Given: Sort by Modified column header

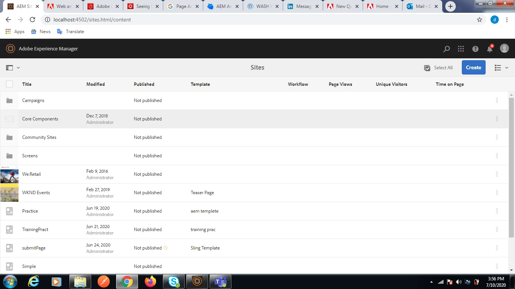Looking at the screenshot, I should tap(95, 84).
